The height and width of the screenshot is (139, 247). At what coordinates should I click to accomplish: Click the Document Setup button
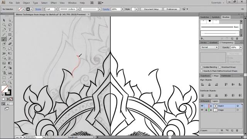[x=151, y=9]
